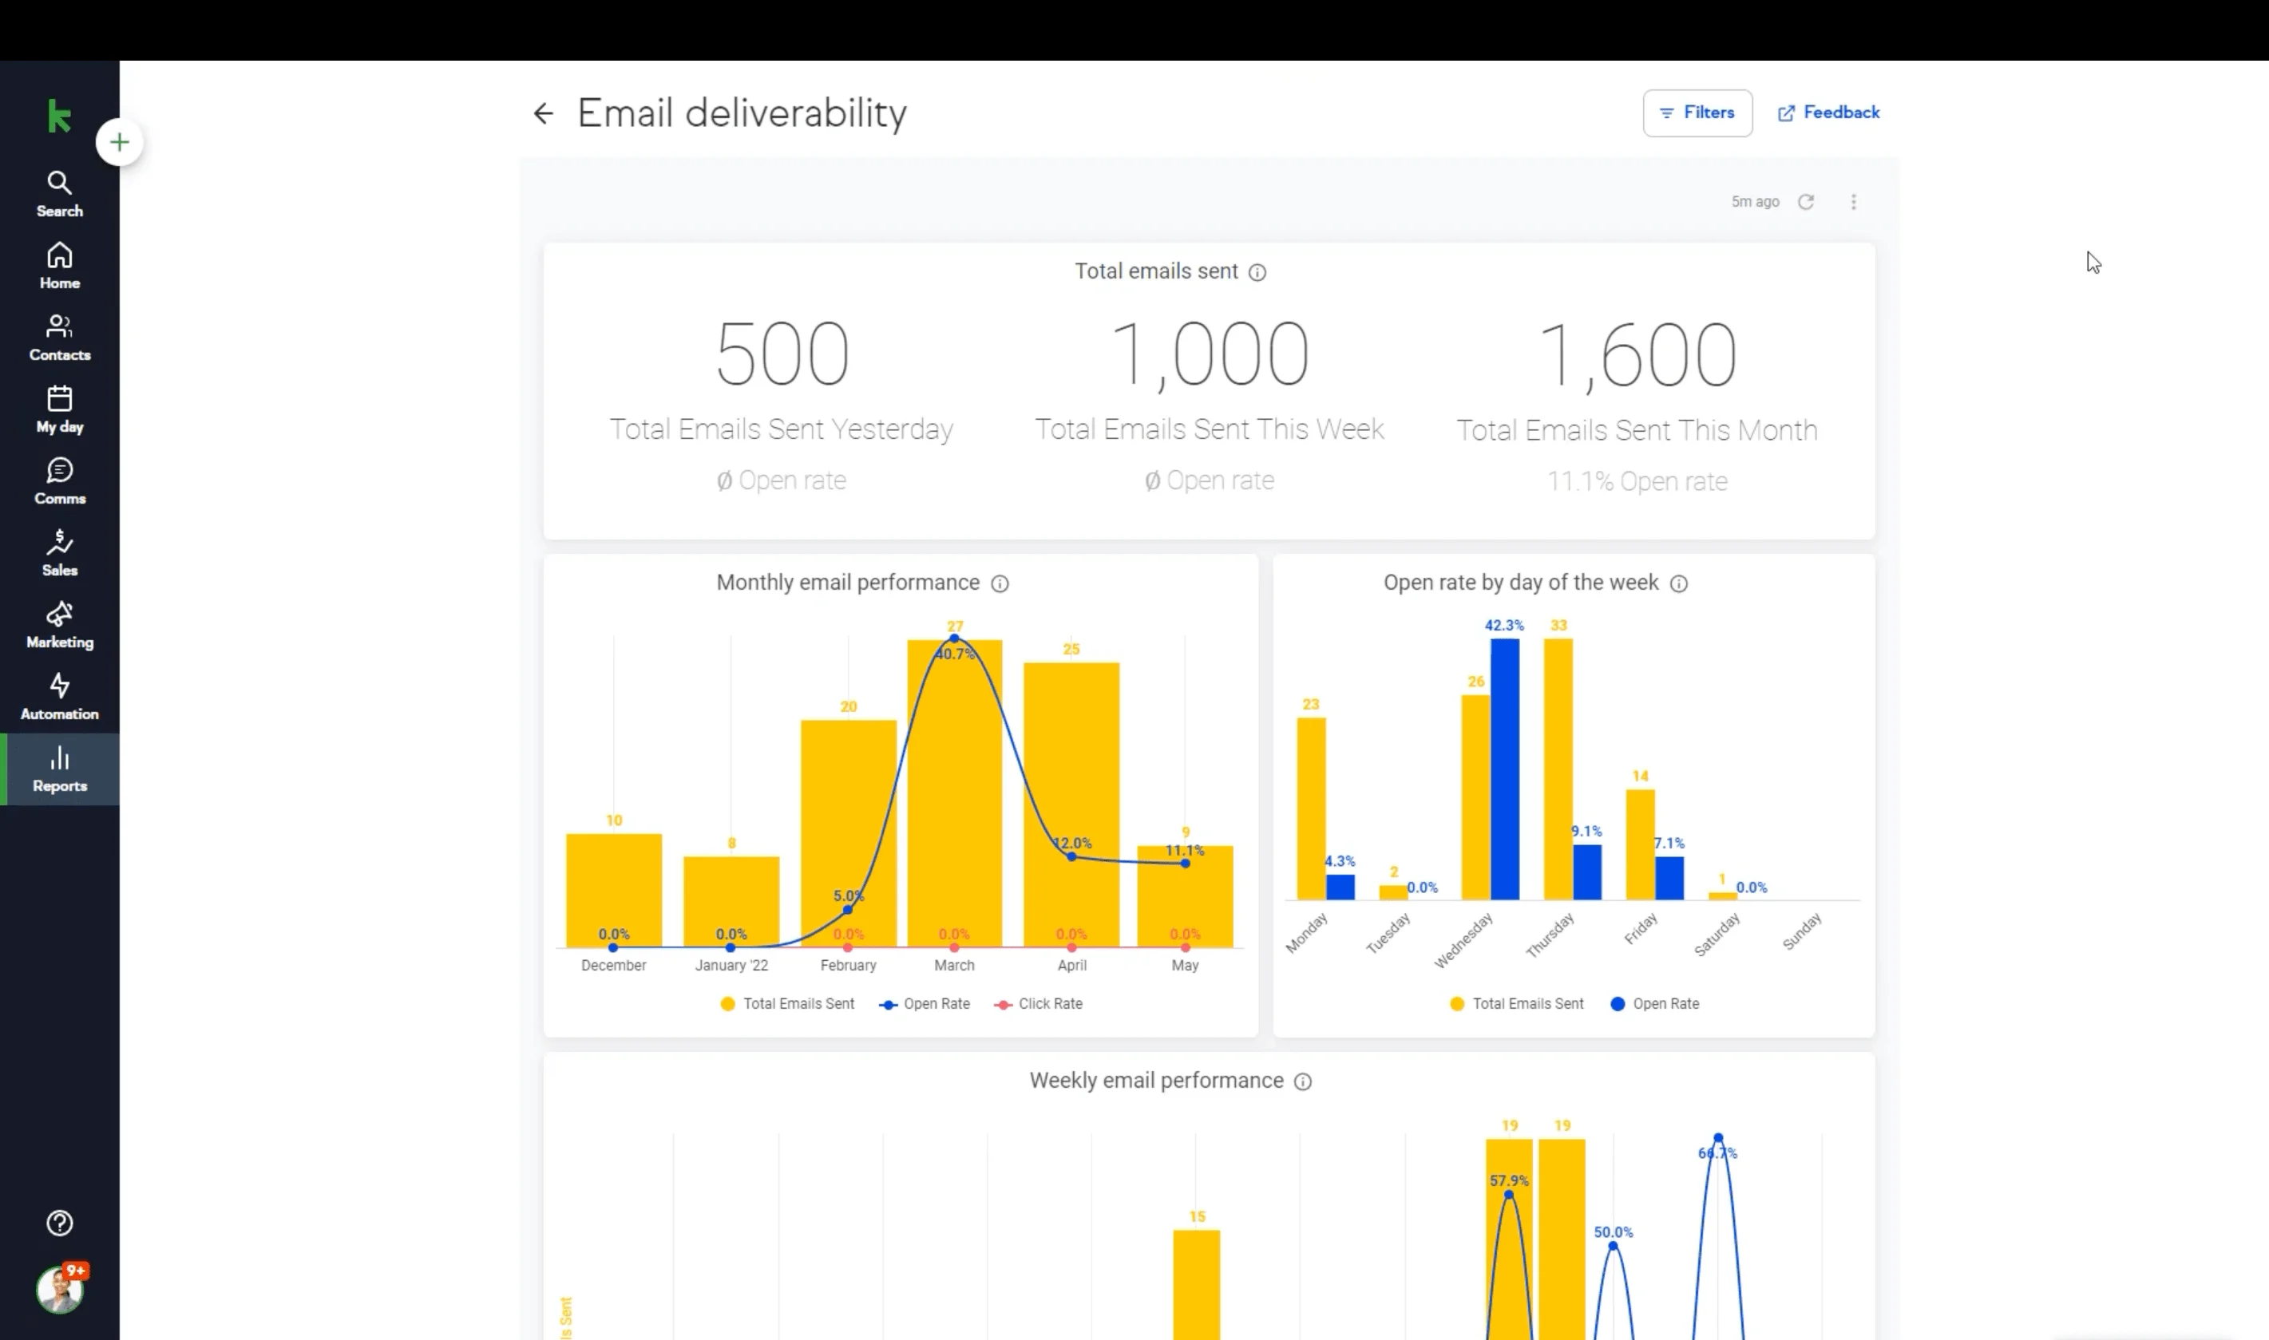Refresh the report data

click(x=1806, y=201)
